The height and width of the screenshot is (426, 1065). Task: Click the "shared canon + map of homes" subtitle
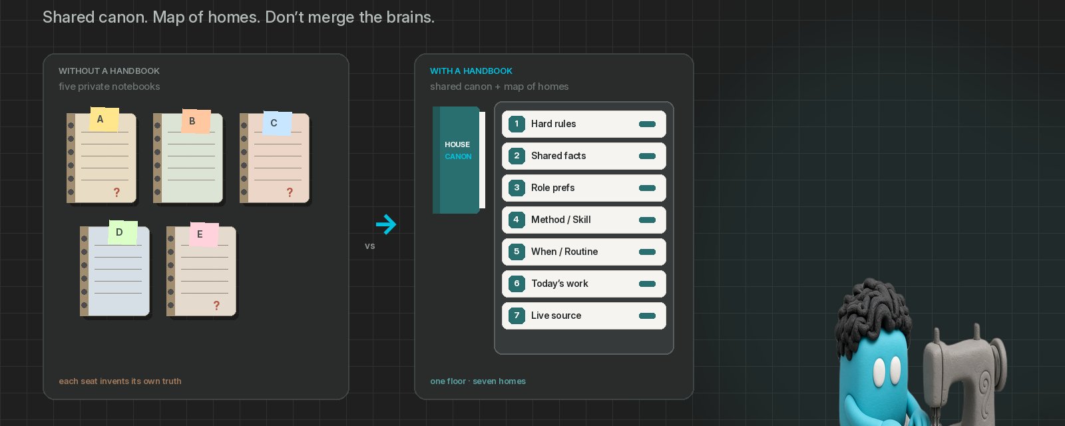click(499, 87)
